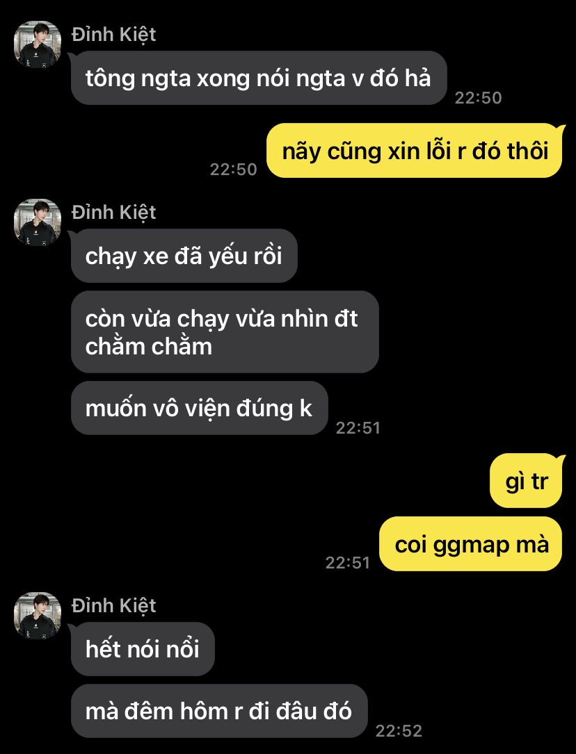Viewport: 576px width, 754px height.
Task: Tap the 'mà đêm hôm r đi đâu đó' message
Action: (x=219, y=711)
